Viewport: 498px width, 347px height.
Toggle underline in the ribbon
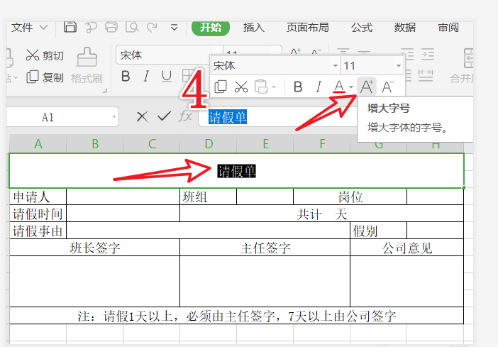coord(167,76)
